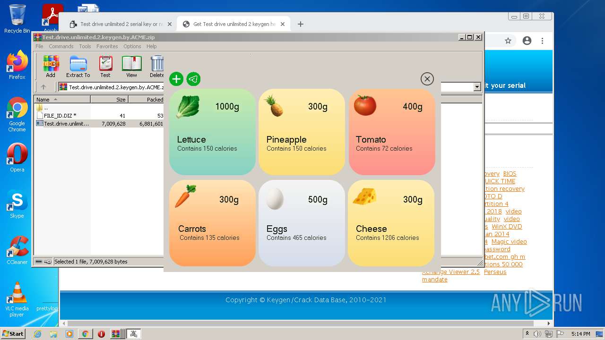Click WinRAR Delete toolbar icon
This screenshot has height=340, width=605.
pos(157,67)
